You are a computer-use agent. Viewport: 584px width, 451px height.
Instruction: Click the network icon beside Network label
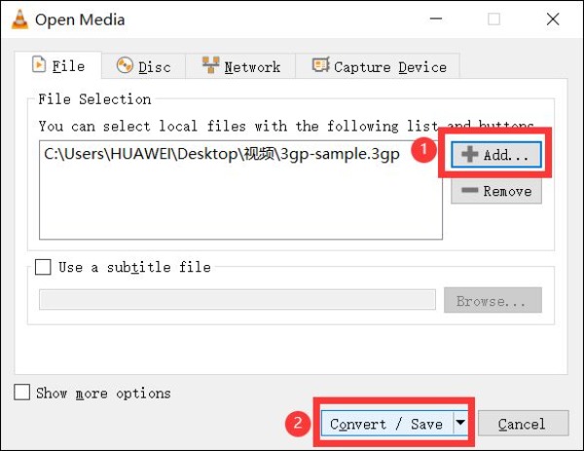(210, 65)
